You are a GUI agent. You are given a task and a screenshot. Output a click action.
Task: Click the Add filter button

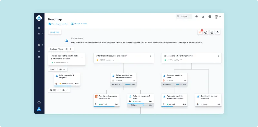pyautogui.click(x=55, y=32)
